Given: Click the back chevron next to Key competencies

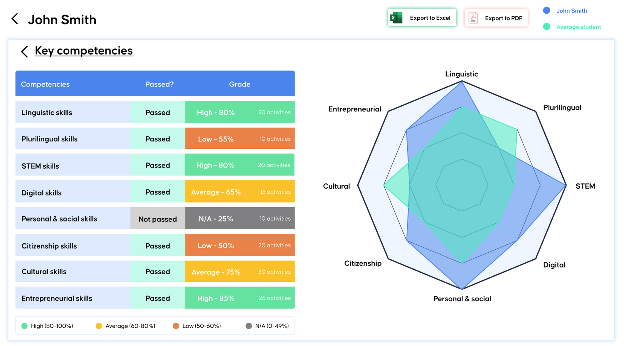Looking at the screenshot, I should pyautogui.click(x=25, y=51).
